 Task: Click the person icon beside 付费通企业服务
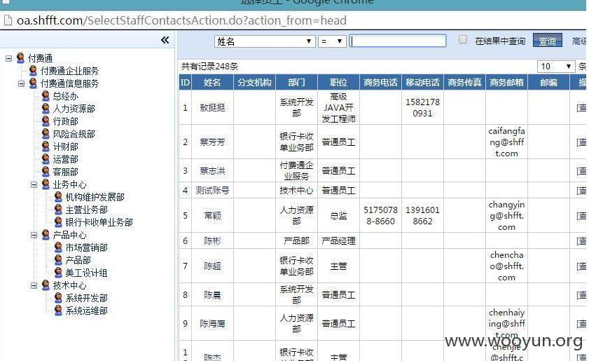33,71
